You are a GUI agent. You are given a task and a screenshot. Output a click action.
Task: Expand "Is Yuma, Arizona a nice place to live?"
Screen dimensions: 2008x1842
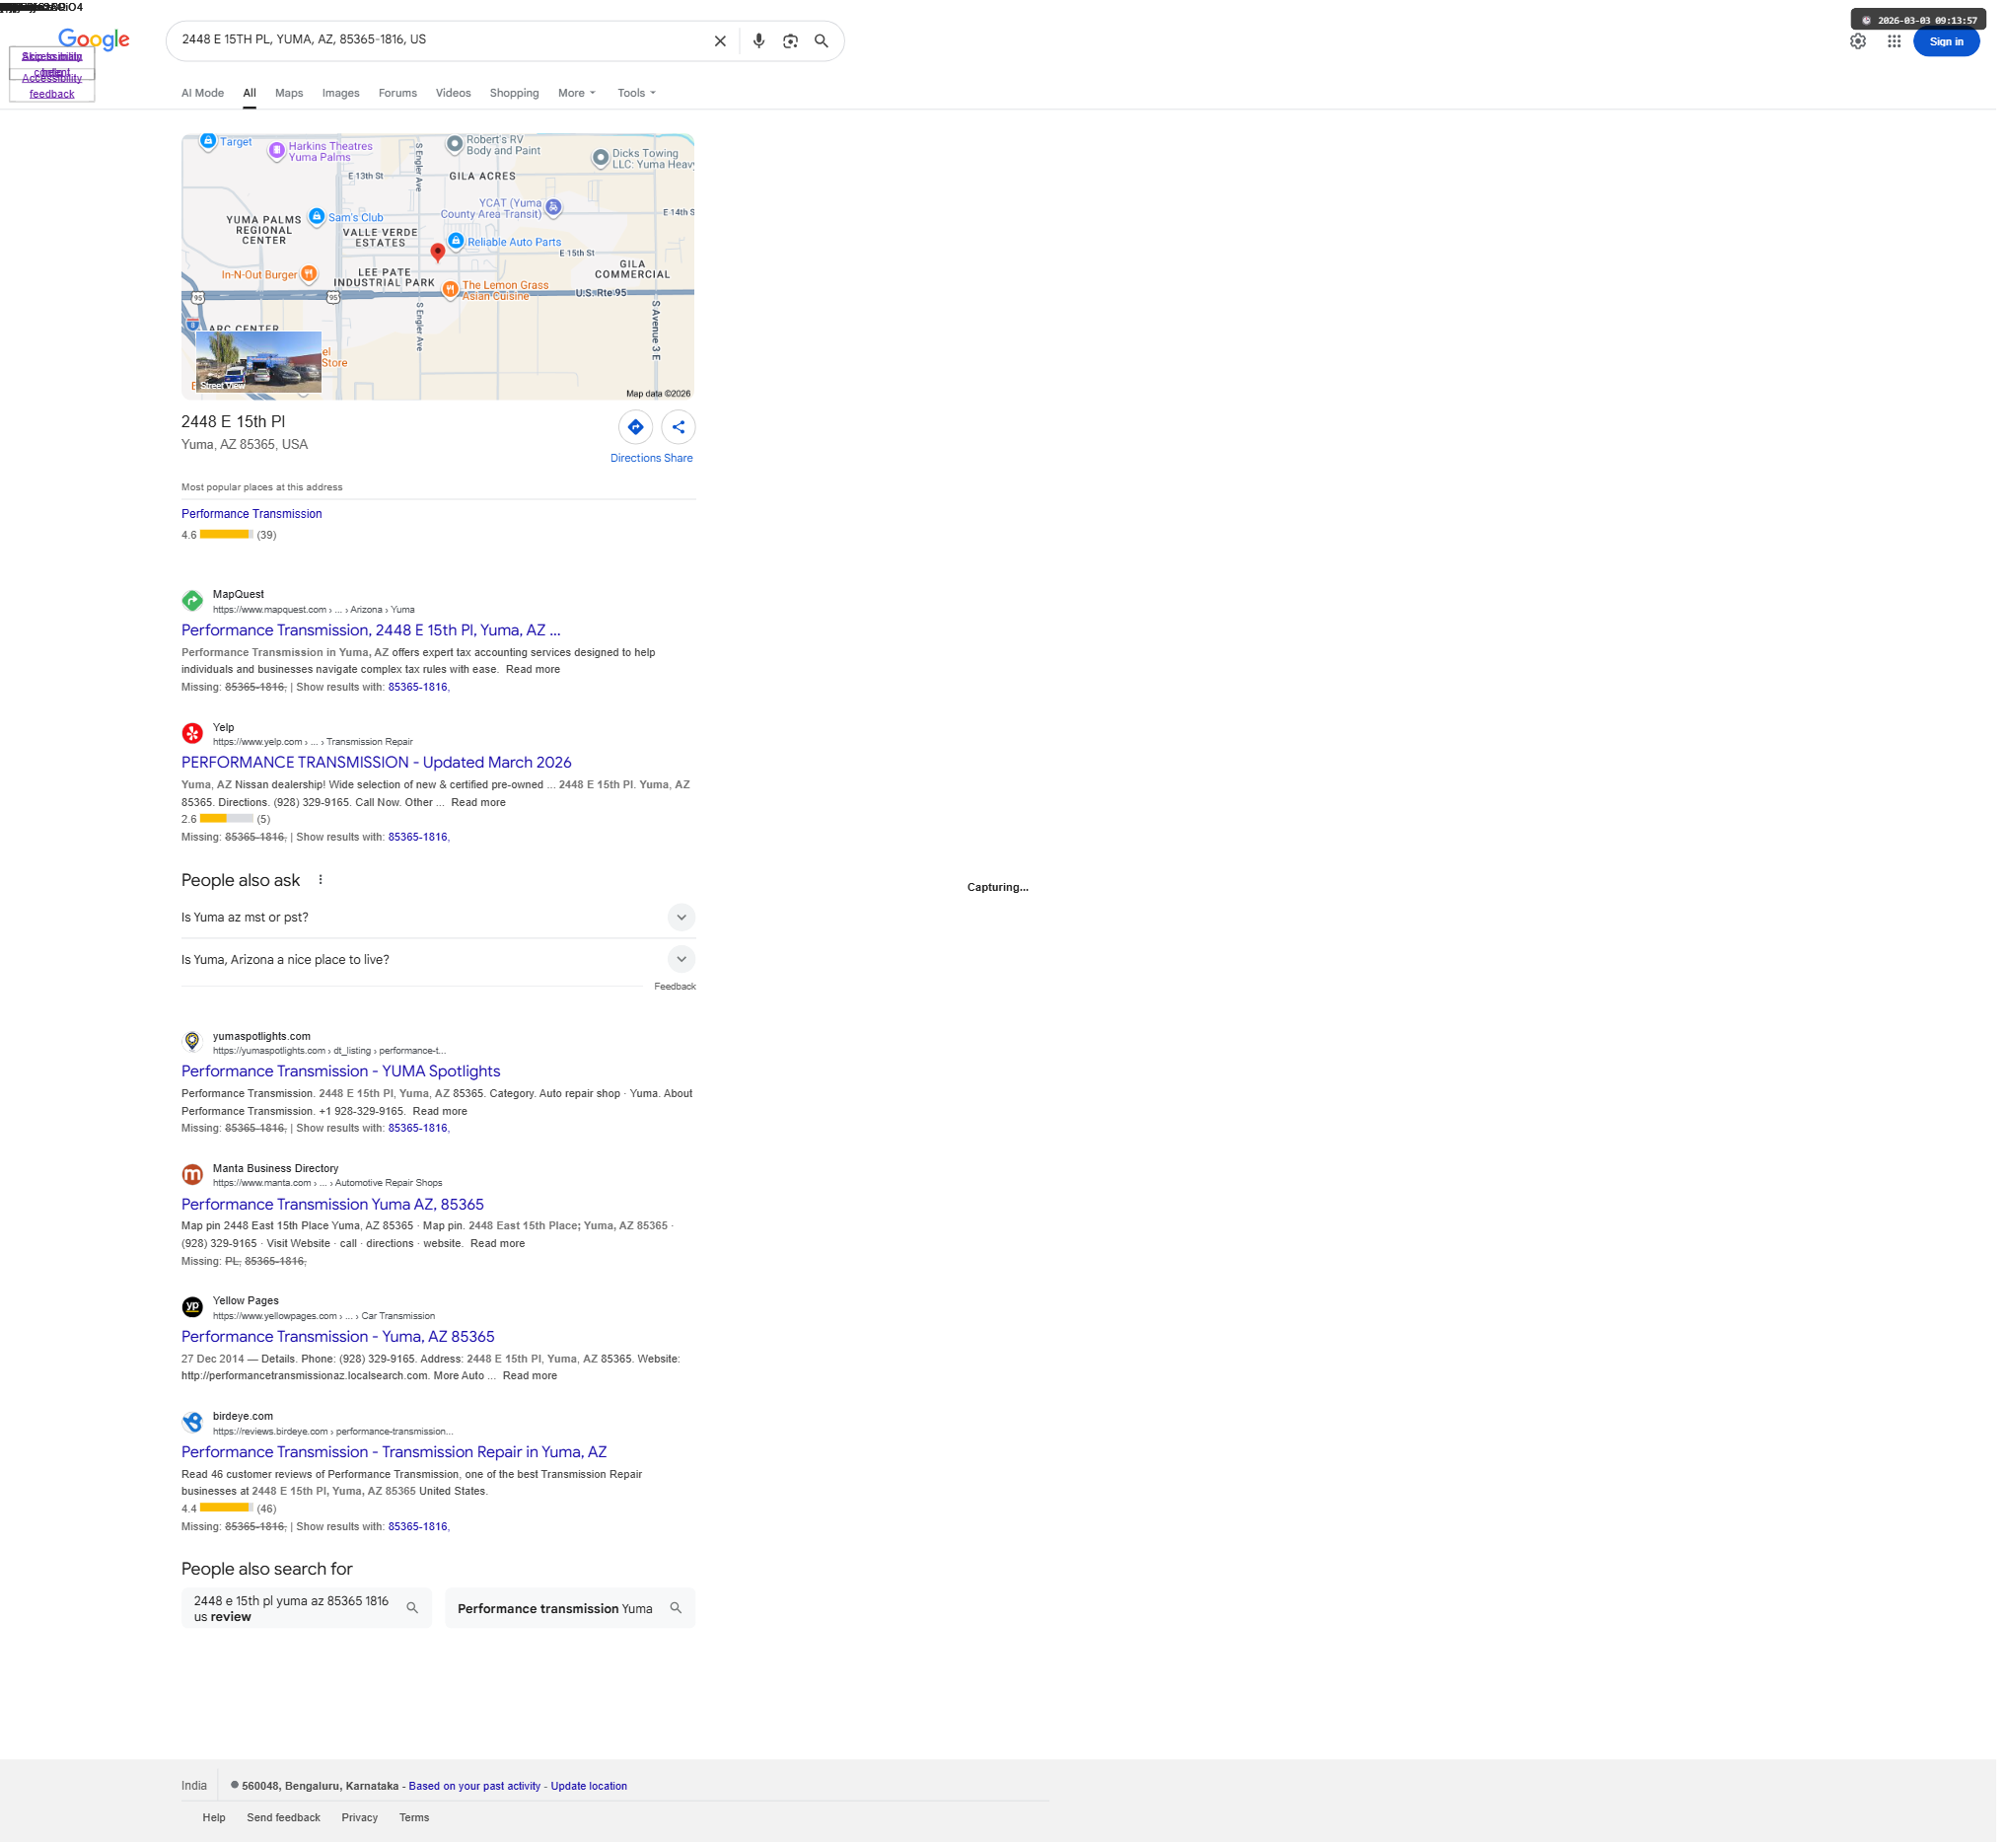[x=441, y=965]
